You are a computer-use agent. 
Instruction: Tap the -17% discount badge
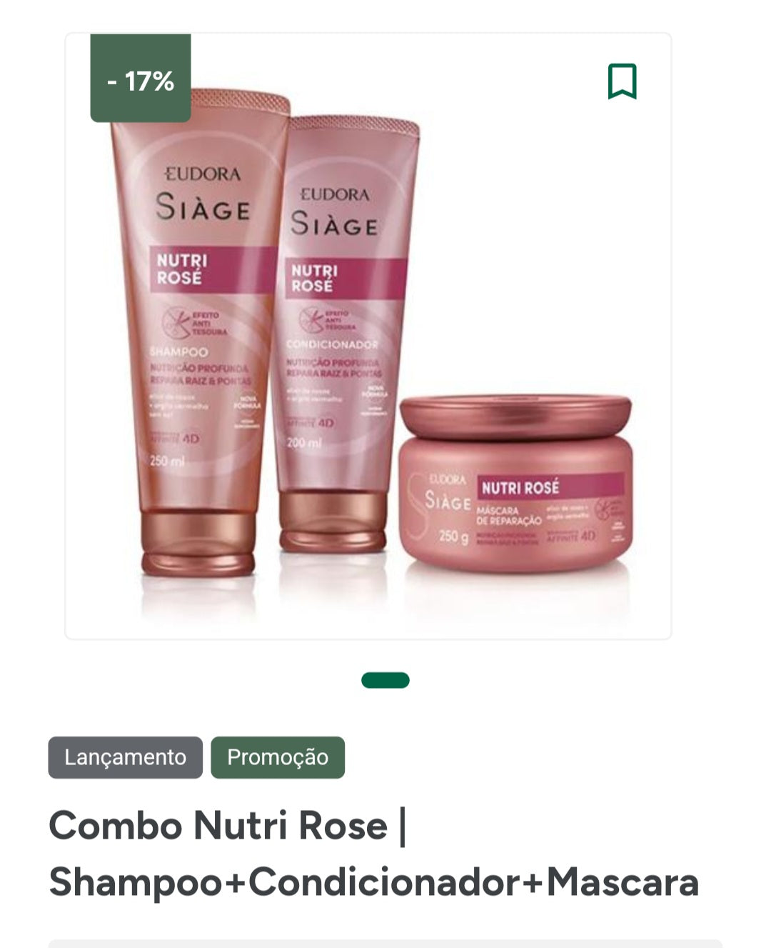pos(141,78)
